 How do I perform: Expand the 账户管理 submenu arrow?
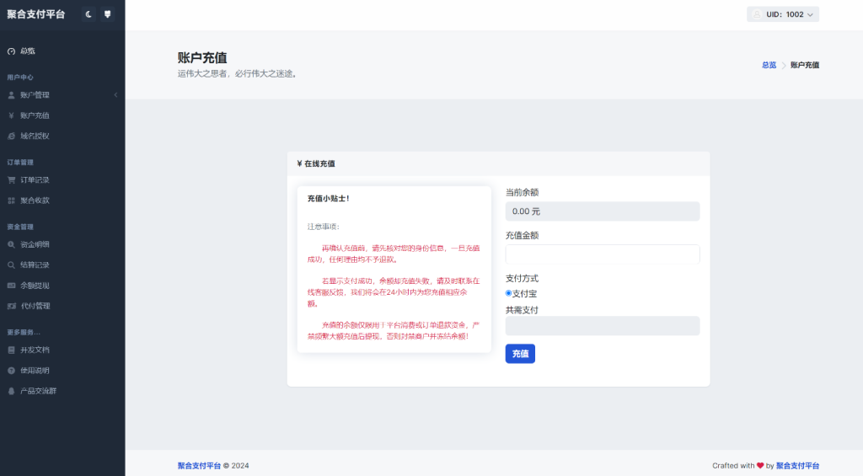pos(115,95)
